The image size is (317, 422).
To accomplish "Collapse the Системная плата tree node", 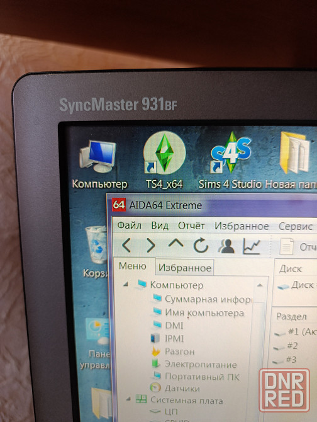I will [128, 399].
